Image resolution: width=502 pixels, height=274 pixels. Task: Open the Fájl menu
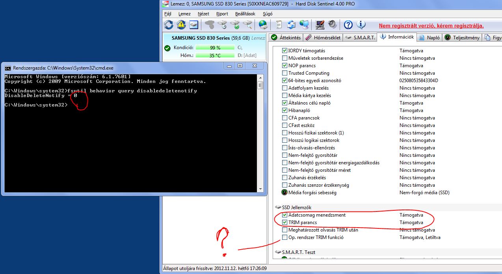click(x=168, y=14)
